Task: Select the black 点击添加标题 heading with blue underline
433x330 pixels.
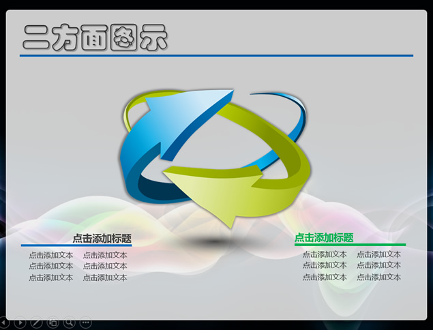Action: click(x=102, y=239)
